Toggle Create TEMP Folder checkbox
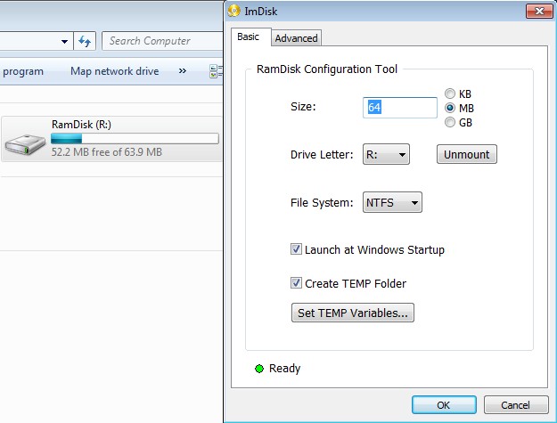 coord(296,283)
